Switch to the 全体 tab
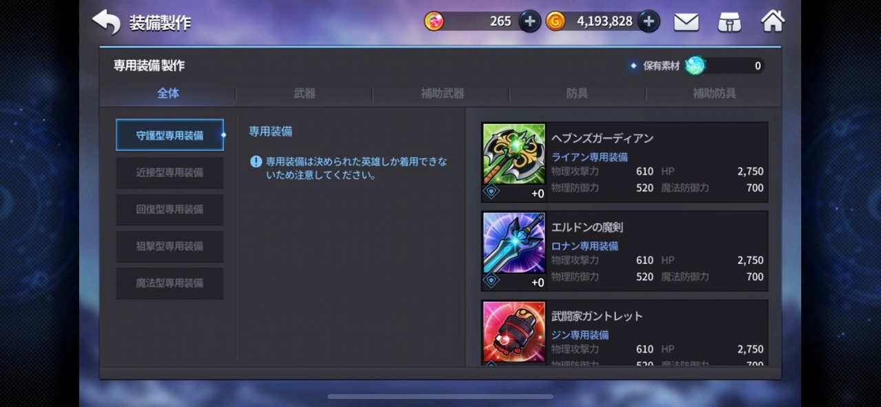 pyautogui.click(x=168, y=93)
